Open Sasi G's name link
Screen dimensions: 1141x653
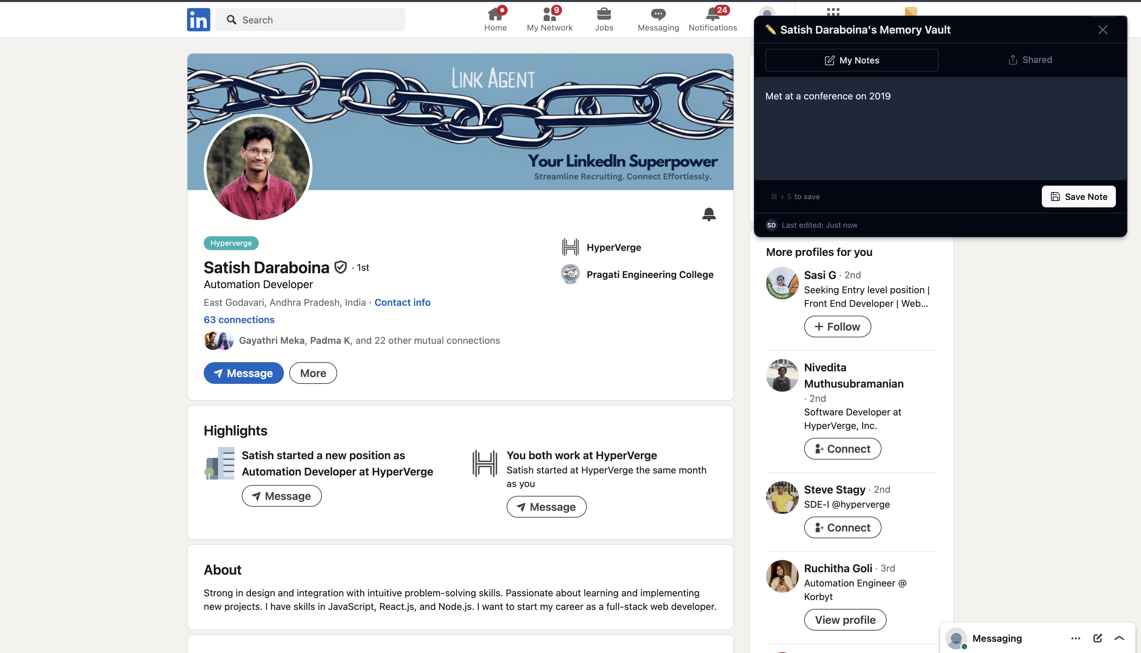pyautogui.click(x=820, y=275)
